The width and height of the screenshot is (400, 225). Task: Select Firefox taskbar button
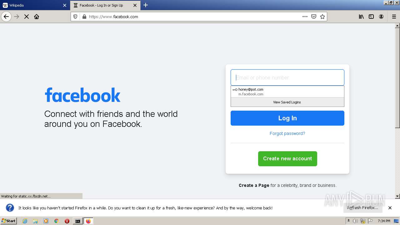(88, 221)
